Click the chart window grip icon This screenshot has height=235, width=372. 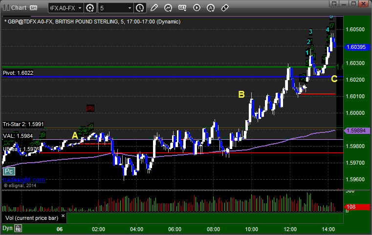click(6, 8)
